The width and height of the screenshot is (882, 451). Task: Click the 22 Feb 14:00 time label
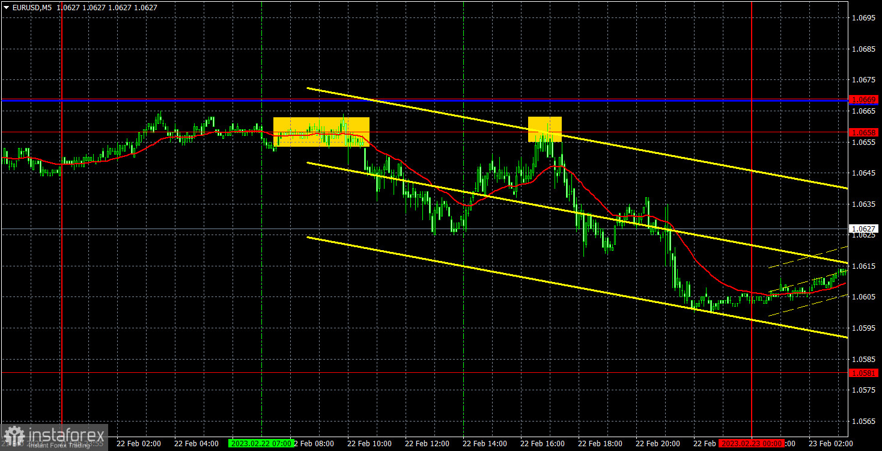click(x=485, y=443)
